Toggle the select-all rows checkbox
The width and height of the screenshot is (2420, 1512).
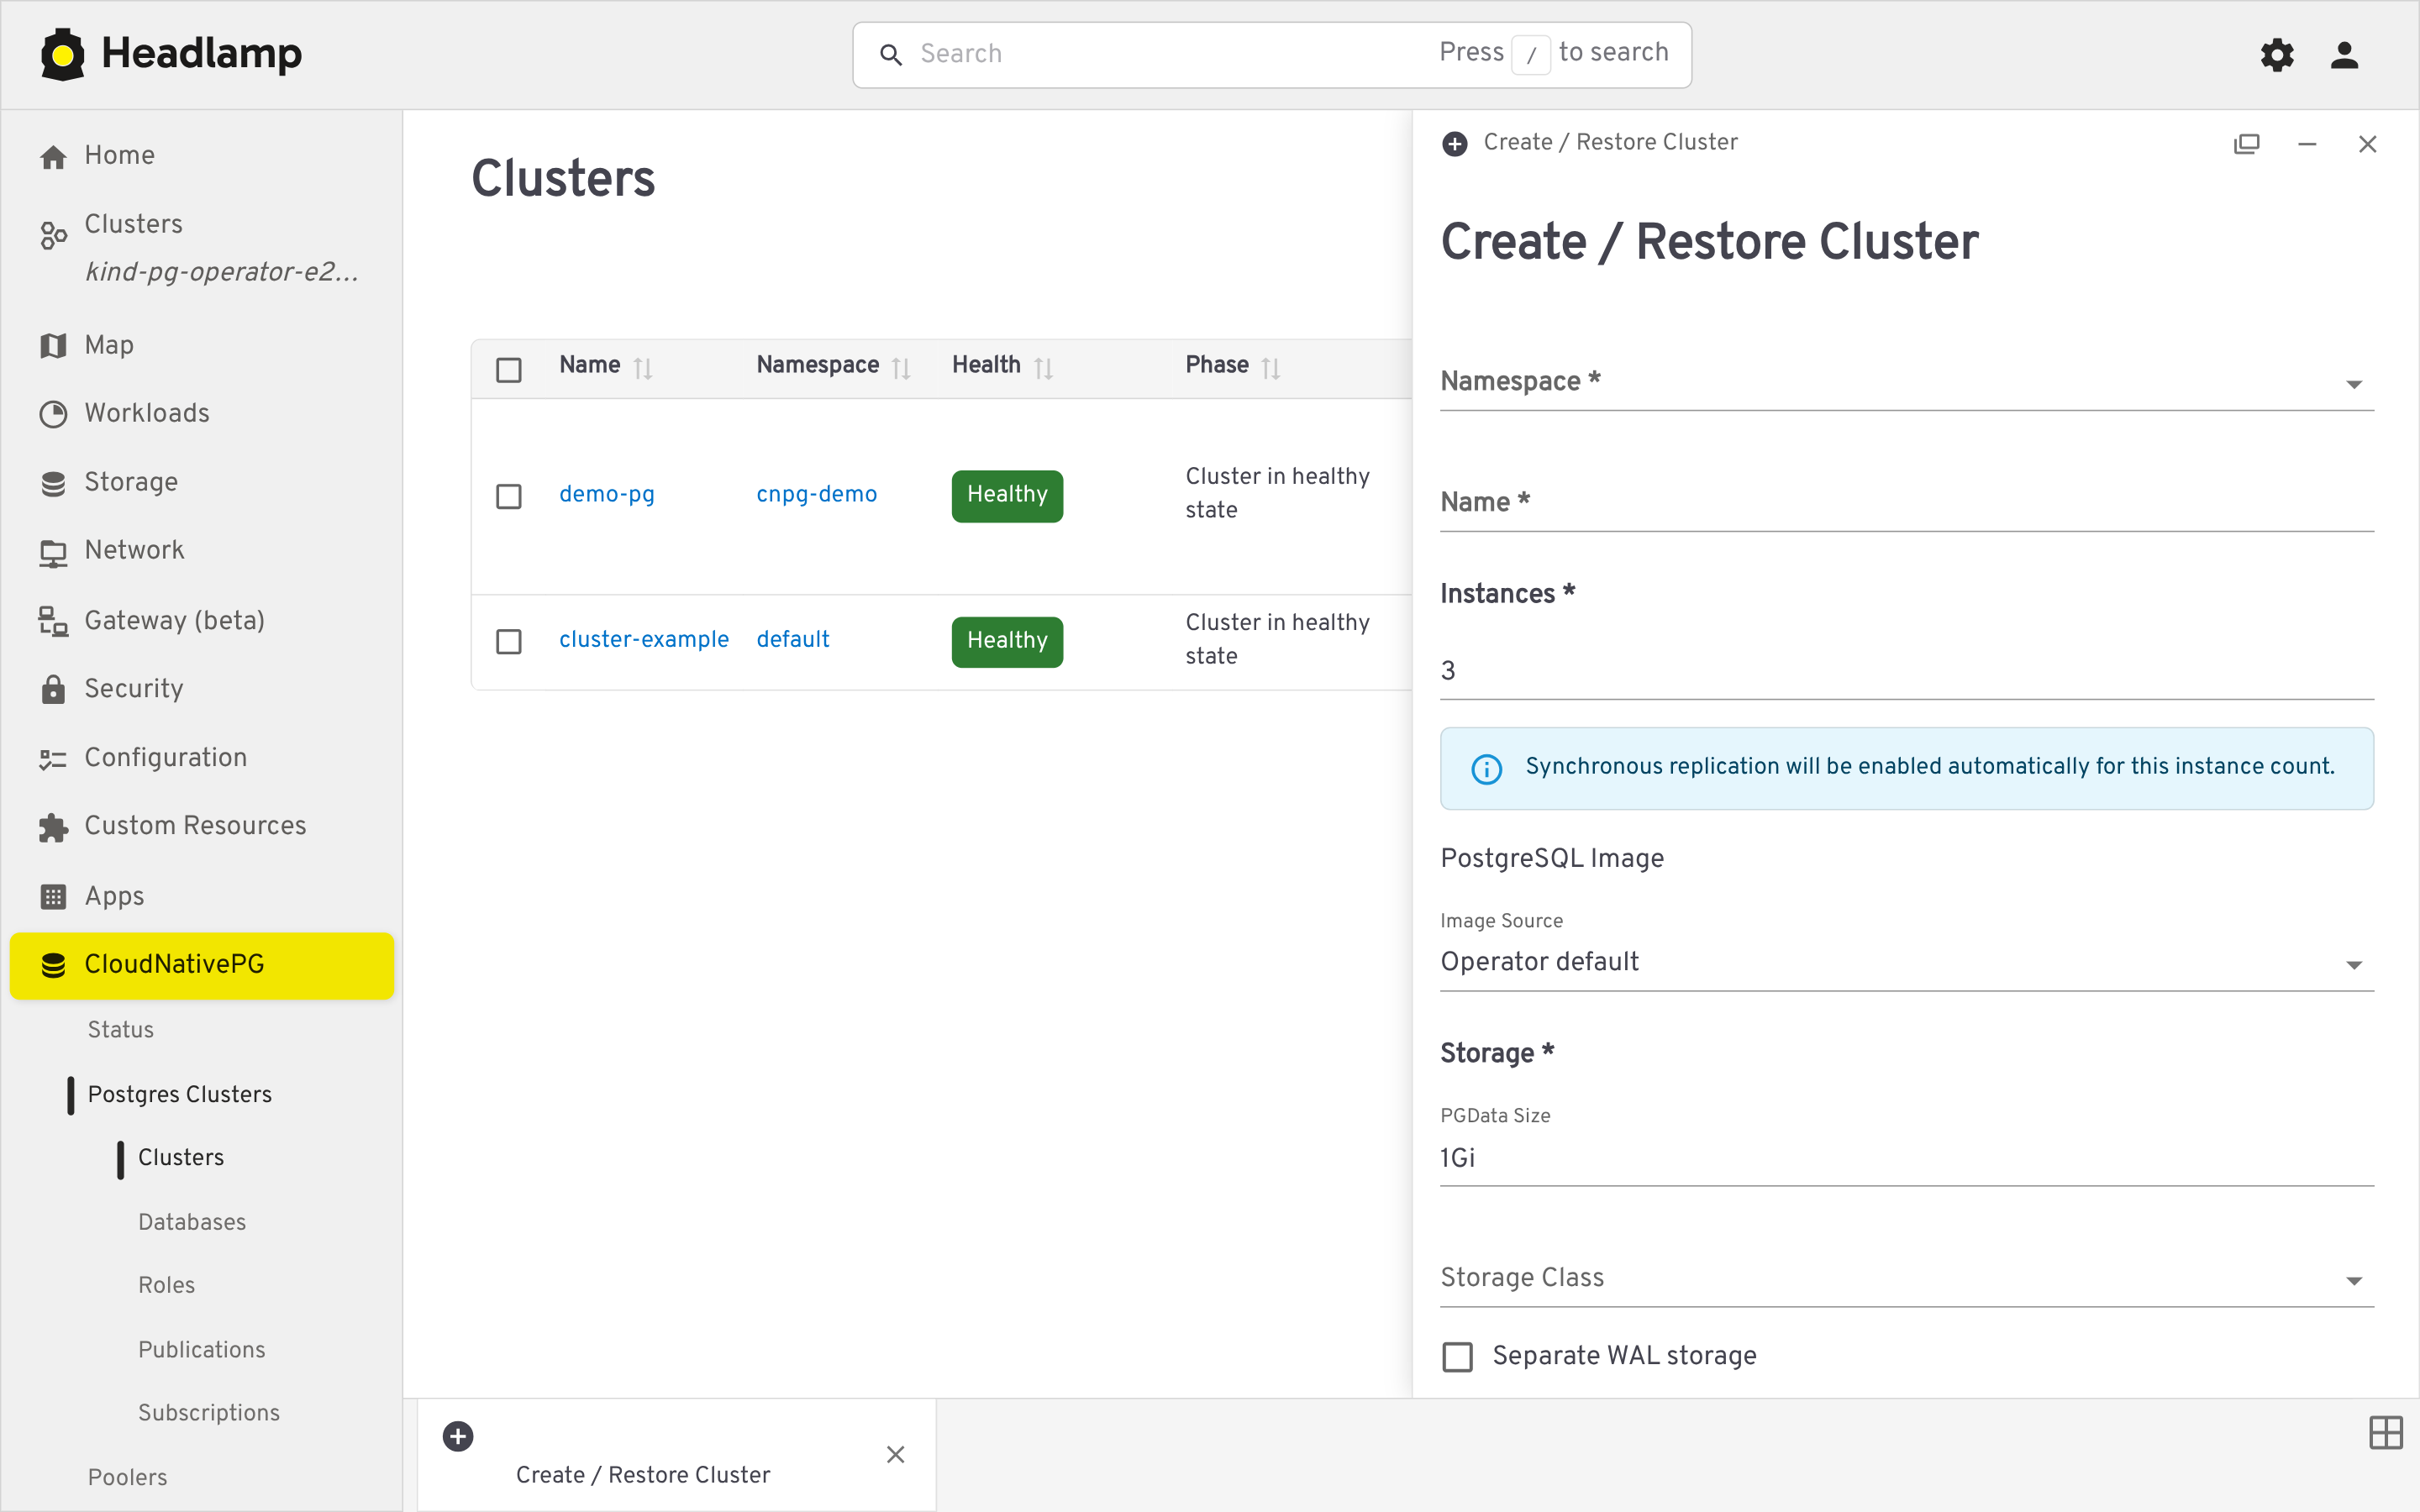[509, 370]
